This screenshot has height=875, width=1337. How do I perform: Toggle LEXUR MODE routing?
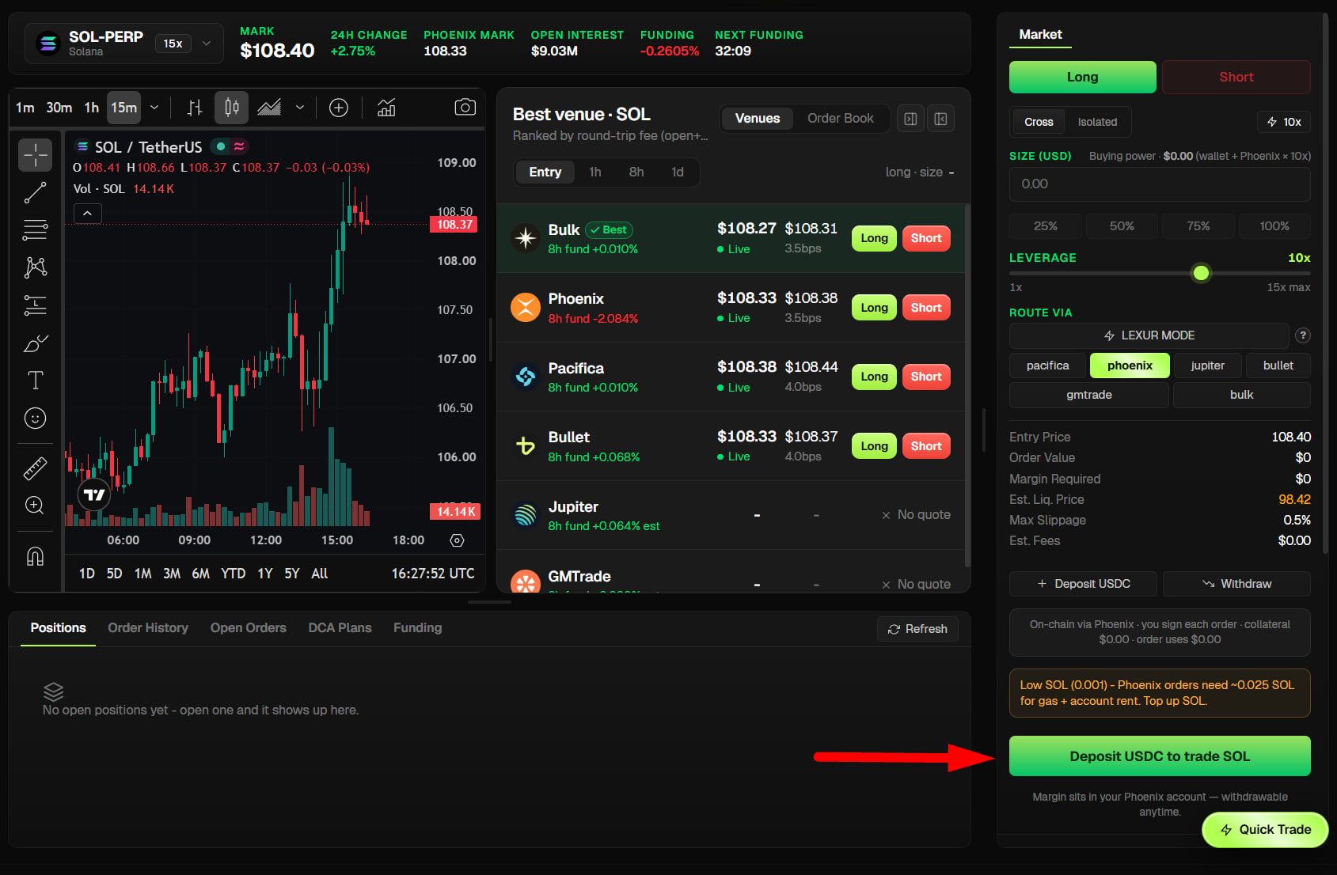1149,335
